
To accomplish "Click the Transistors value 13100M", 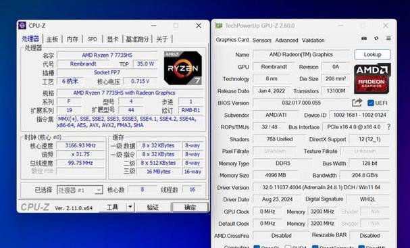I will point(336,91).
